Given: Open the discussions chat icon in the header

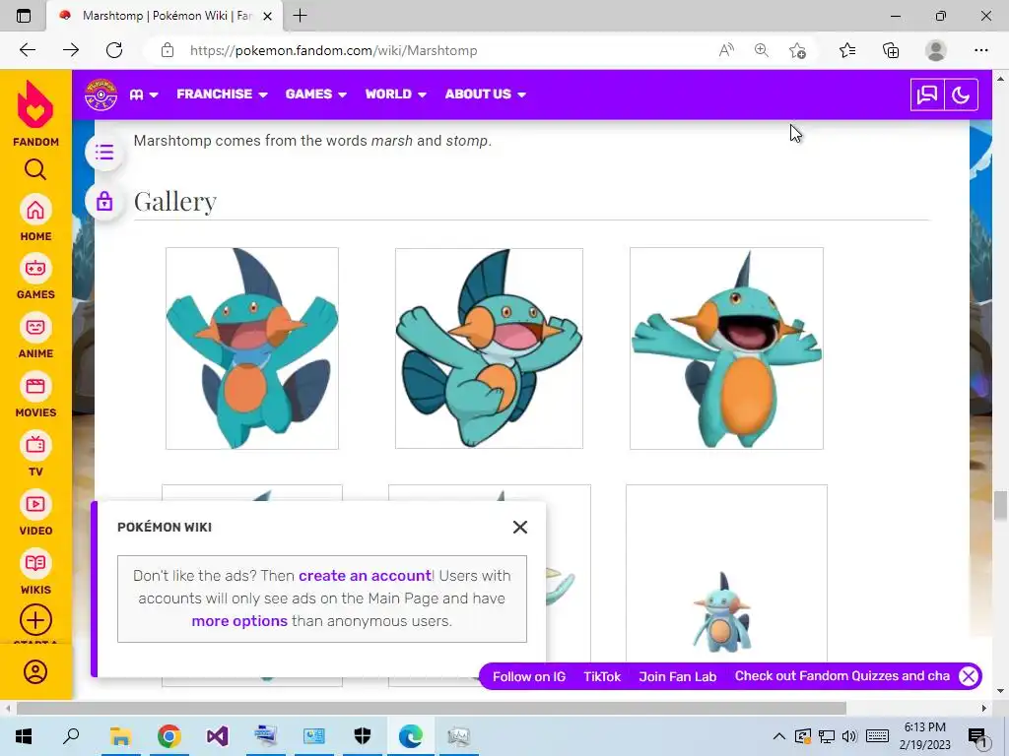Looking at the screenshot, I should [927, 94].
